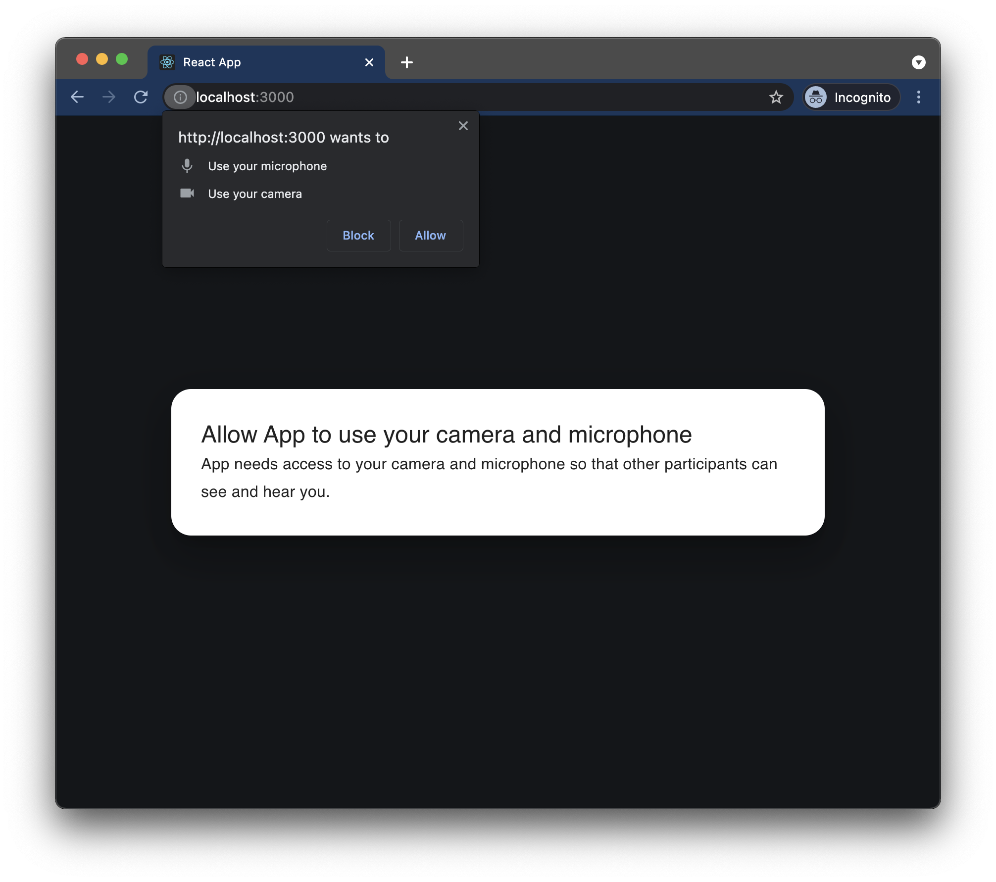Click the Incognito profile icon
The width and height of the screenshot is (996, 882).
(x=815, y=97)
